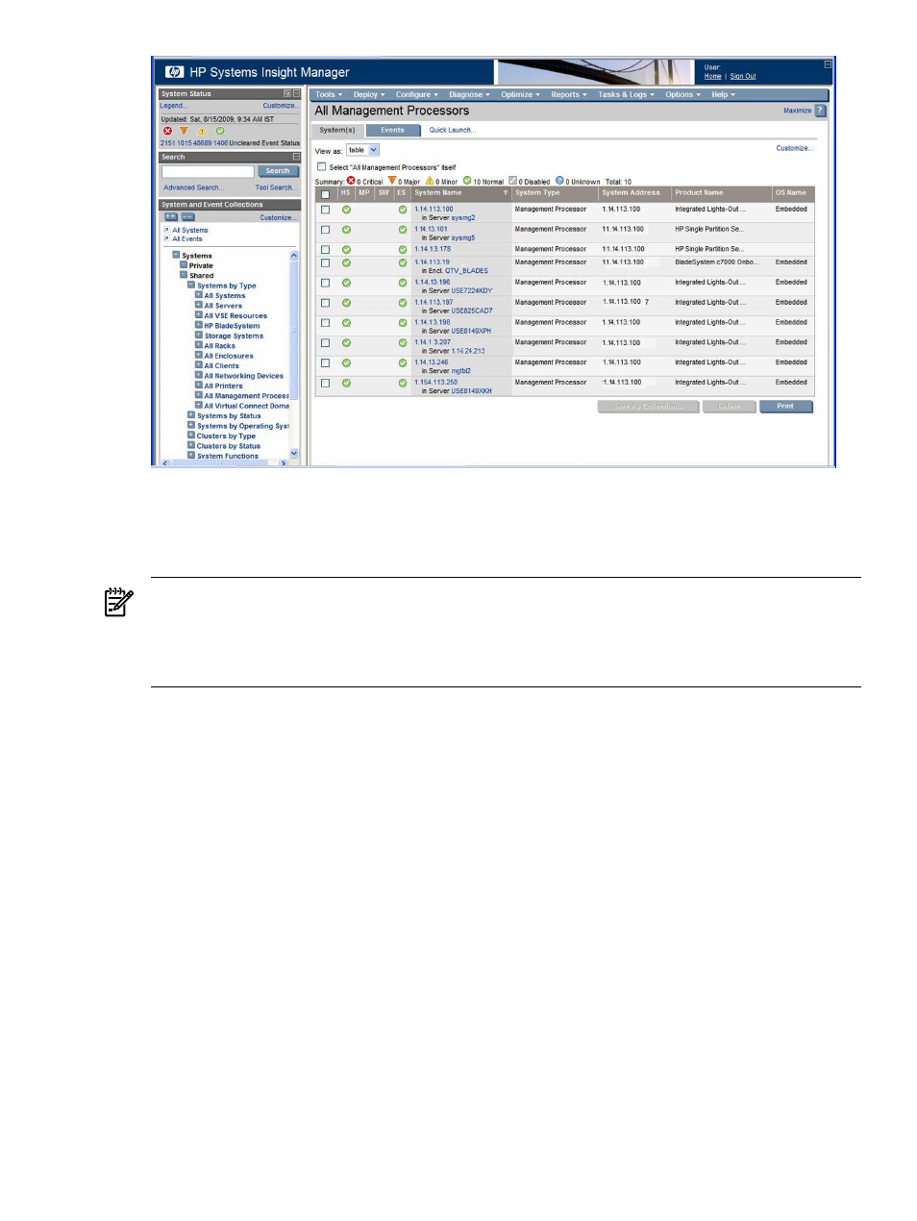Collapse the Systems by Type node
Image resolution: width=917 pixels, height=1221 pixels.
coord(191,286)
